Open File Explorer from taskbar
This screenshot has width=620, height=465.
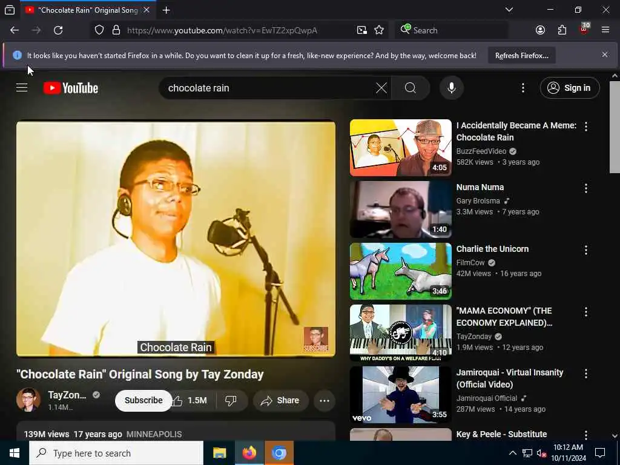[x=219, y=453]
